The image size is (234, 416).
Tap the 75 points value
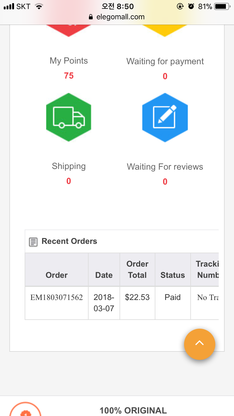[69, 76]
